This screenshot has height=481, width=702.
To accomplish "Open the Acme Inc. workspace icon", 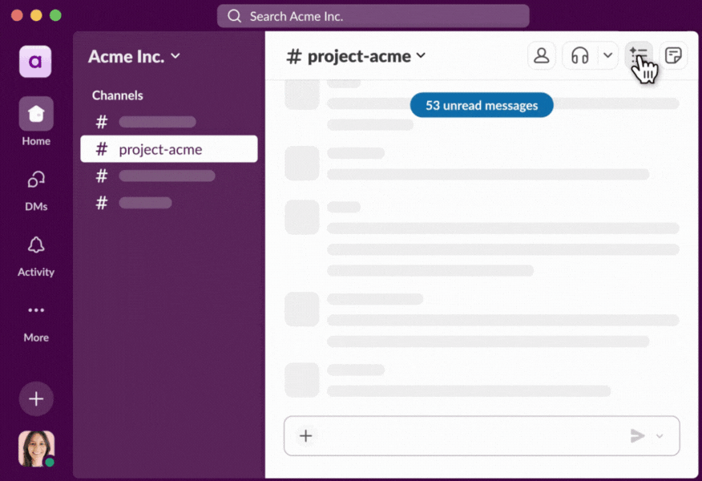I will 35,62.
